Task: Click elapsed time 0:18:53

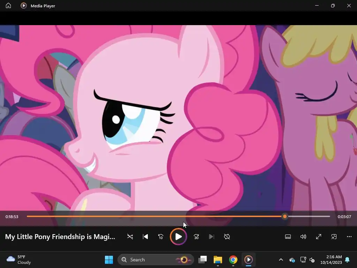Action: [x=12, y=217]
